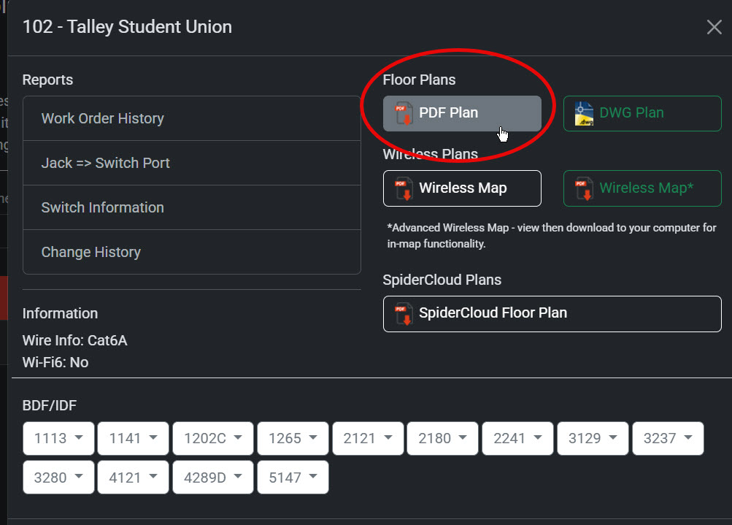Expand the 1202C dropdown

213,438
